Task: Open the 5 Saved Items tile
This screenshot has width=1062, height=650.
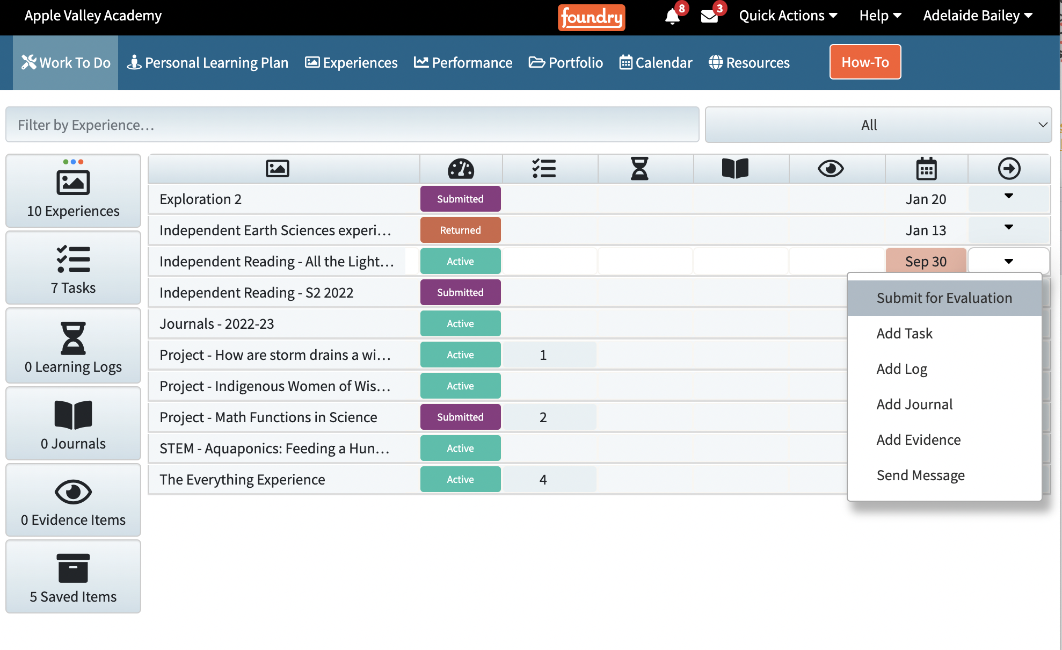Action: click(x=74, y=576)
